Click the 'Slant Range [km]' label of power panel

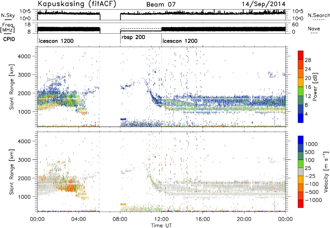12,87
